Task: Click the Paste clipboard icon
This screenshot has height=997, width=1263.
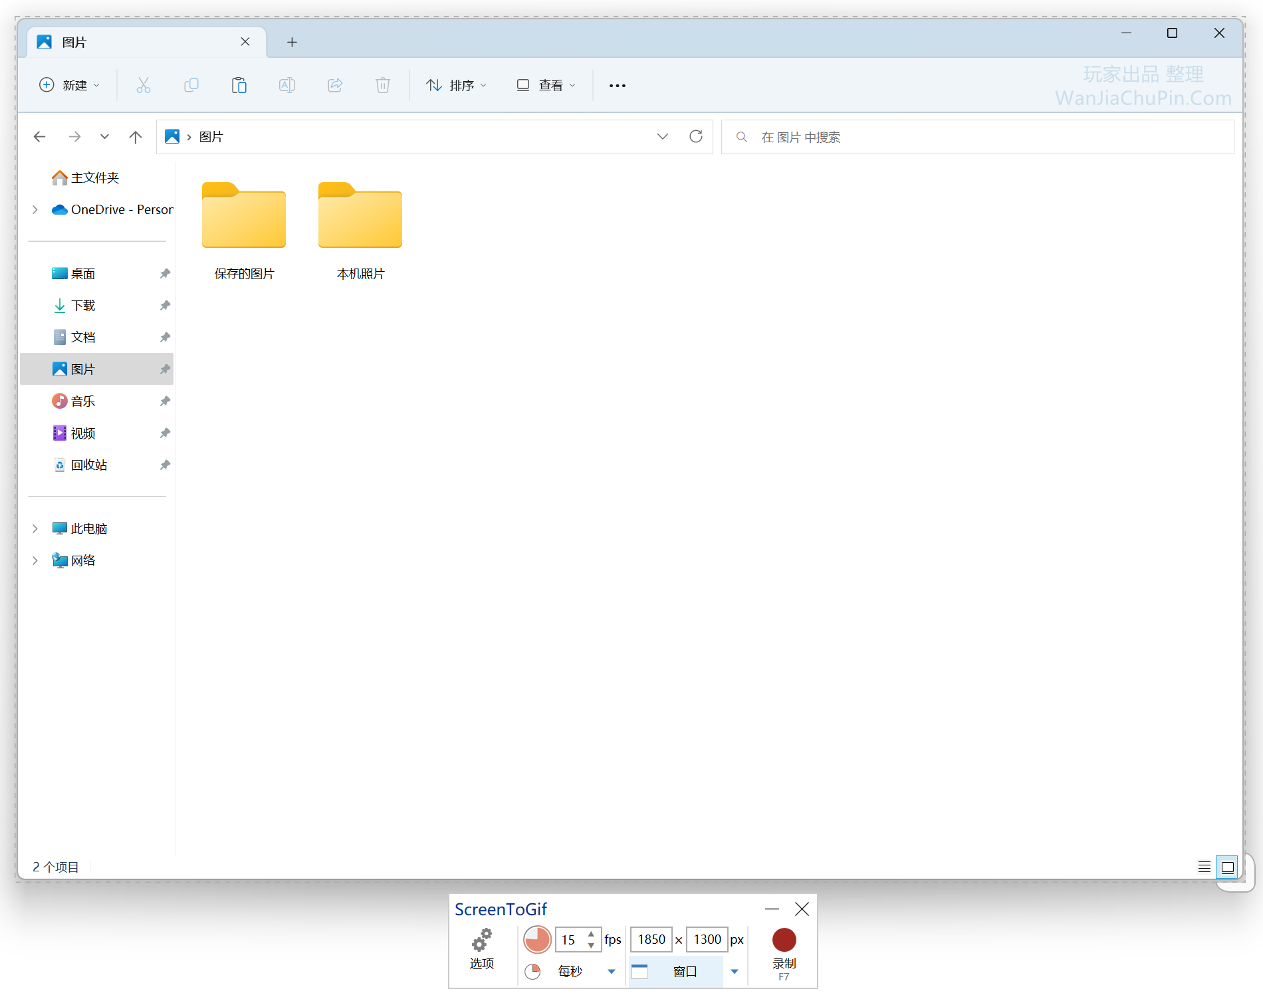Action: tap(239, 85)
